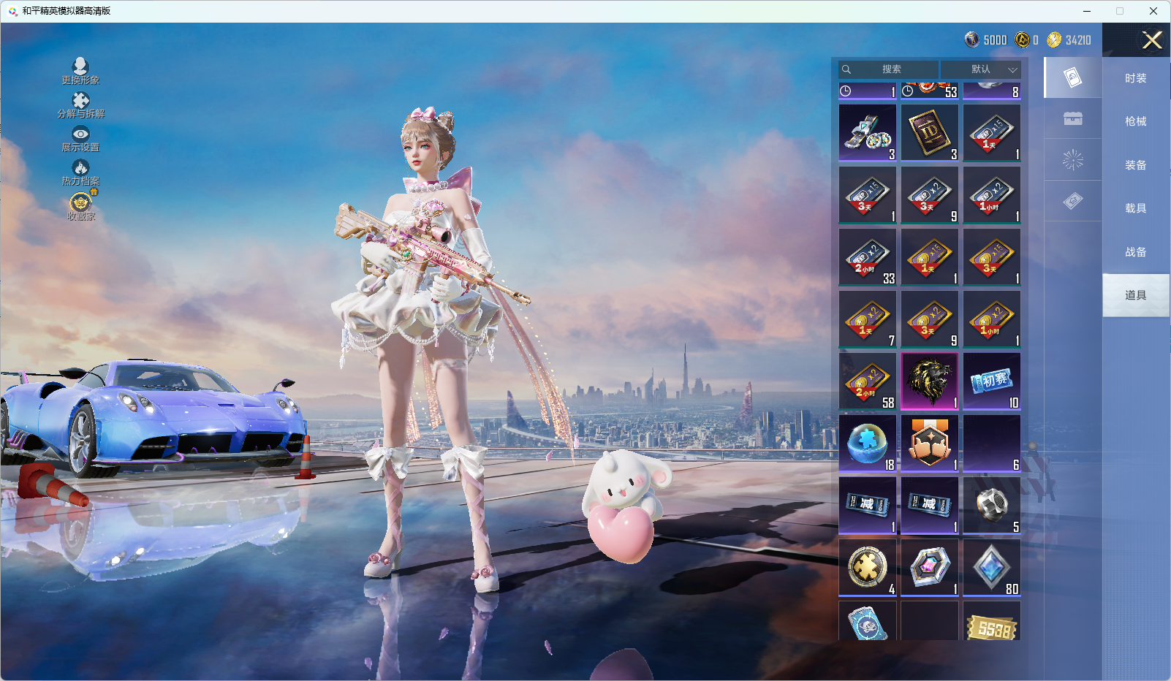Select the ticket sub-category icon

[1073, 200]
